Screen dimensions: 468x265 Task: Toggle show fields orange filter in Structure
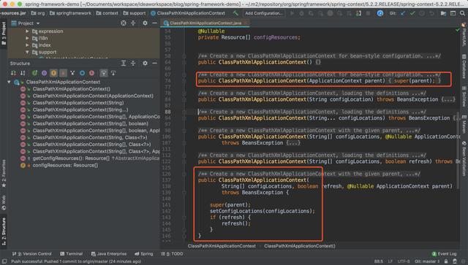(53, 73)
